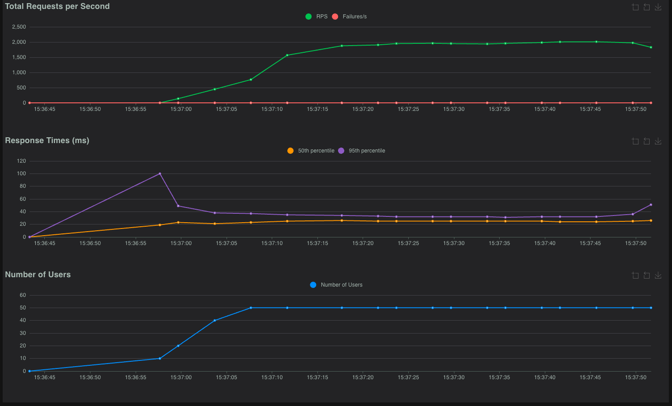672x406 pixels.
Task: Click the last purple 95th percentile point
Action: (x=651, y=205)
